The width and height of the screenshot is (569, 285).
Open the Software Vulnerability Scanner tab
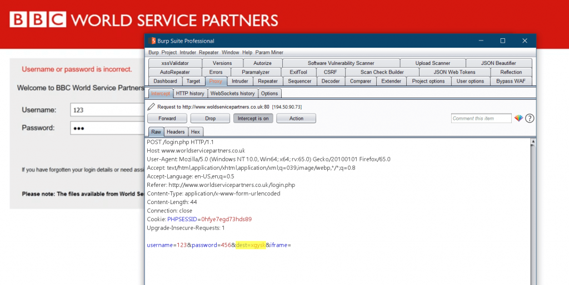tap(341, 63)
